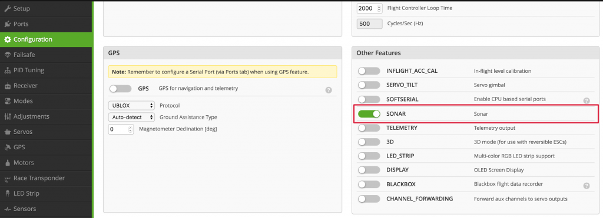Go to PID Tuning tab
This screenshot has height=218, width=603.
point(46,71)
